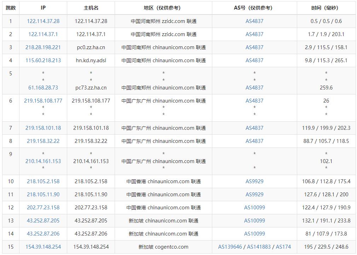
Task: Open IP link 218.105.2.158
Action: tap(43, 181)
